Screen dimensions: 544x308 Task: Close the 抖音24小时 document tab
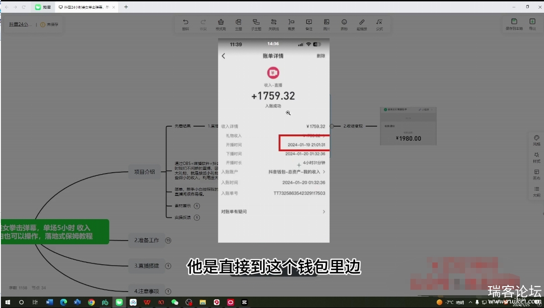[114, 7]
